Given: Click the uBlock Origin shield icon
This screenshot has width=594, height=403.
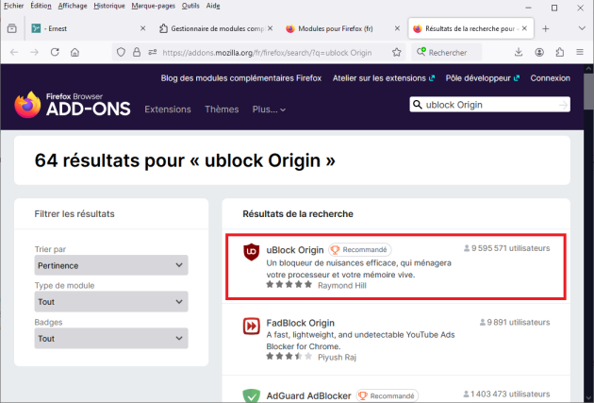Looking at the screenshot, I should [x=252, y=253].
